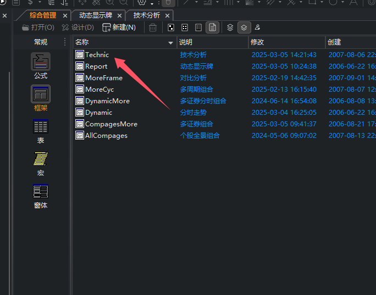Click modified date 2025-03-05 10:24:38
This screenshot has height=295, width=376.
point(284,66)
